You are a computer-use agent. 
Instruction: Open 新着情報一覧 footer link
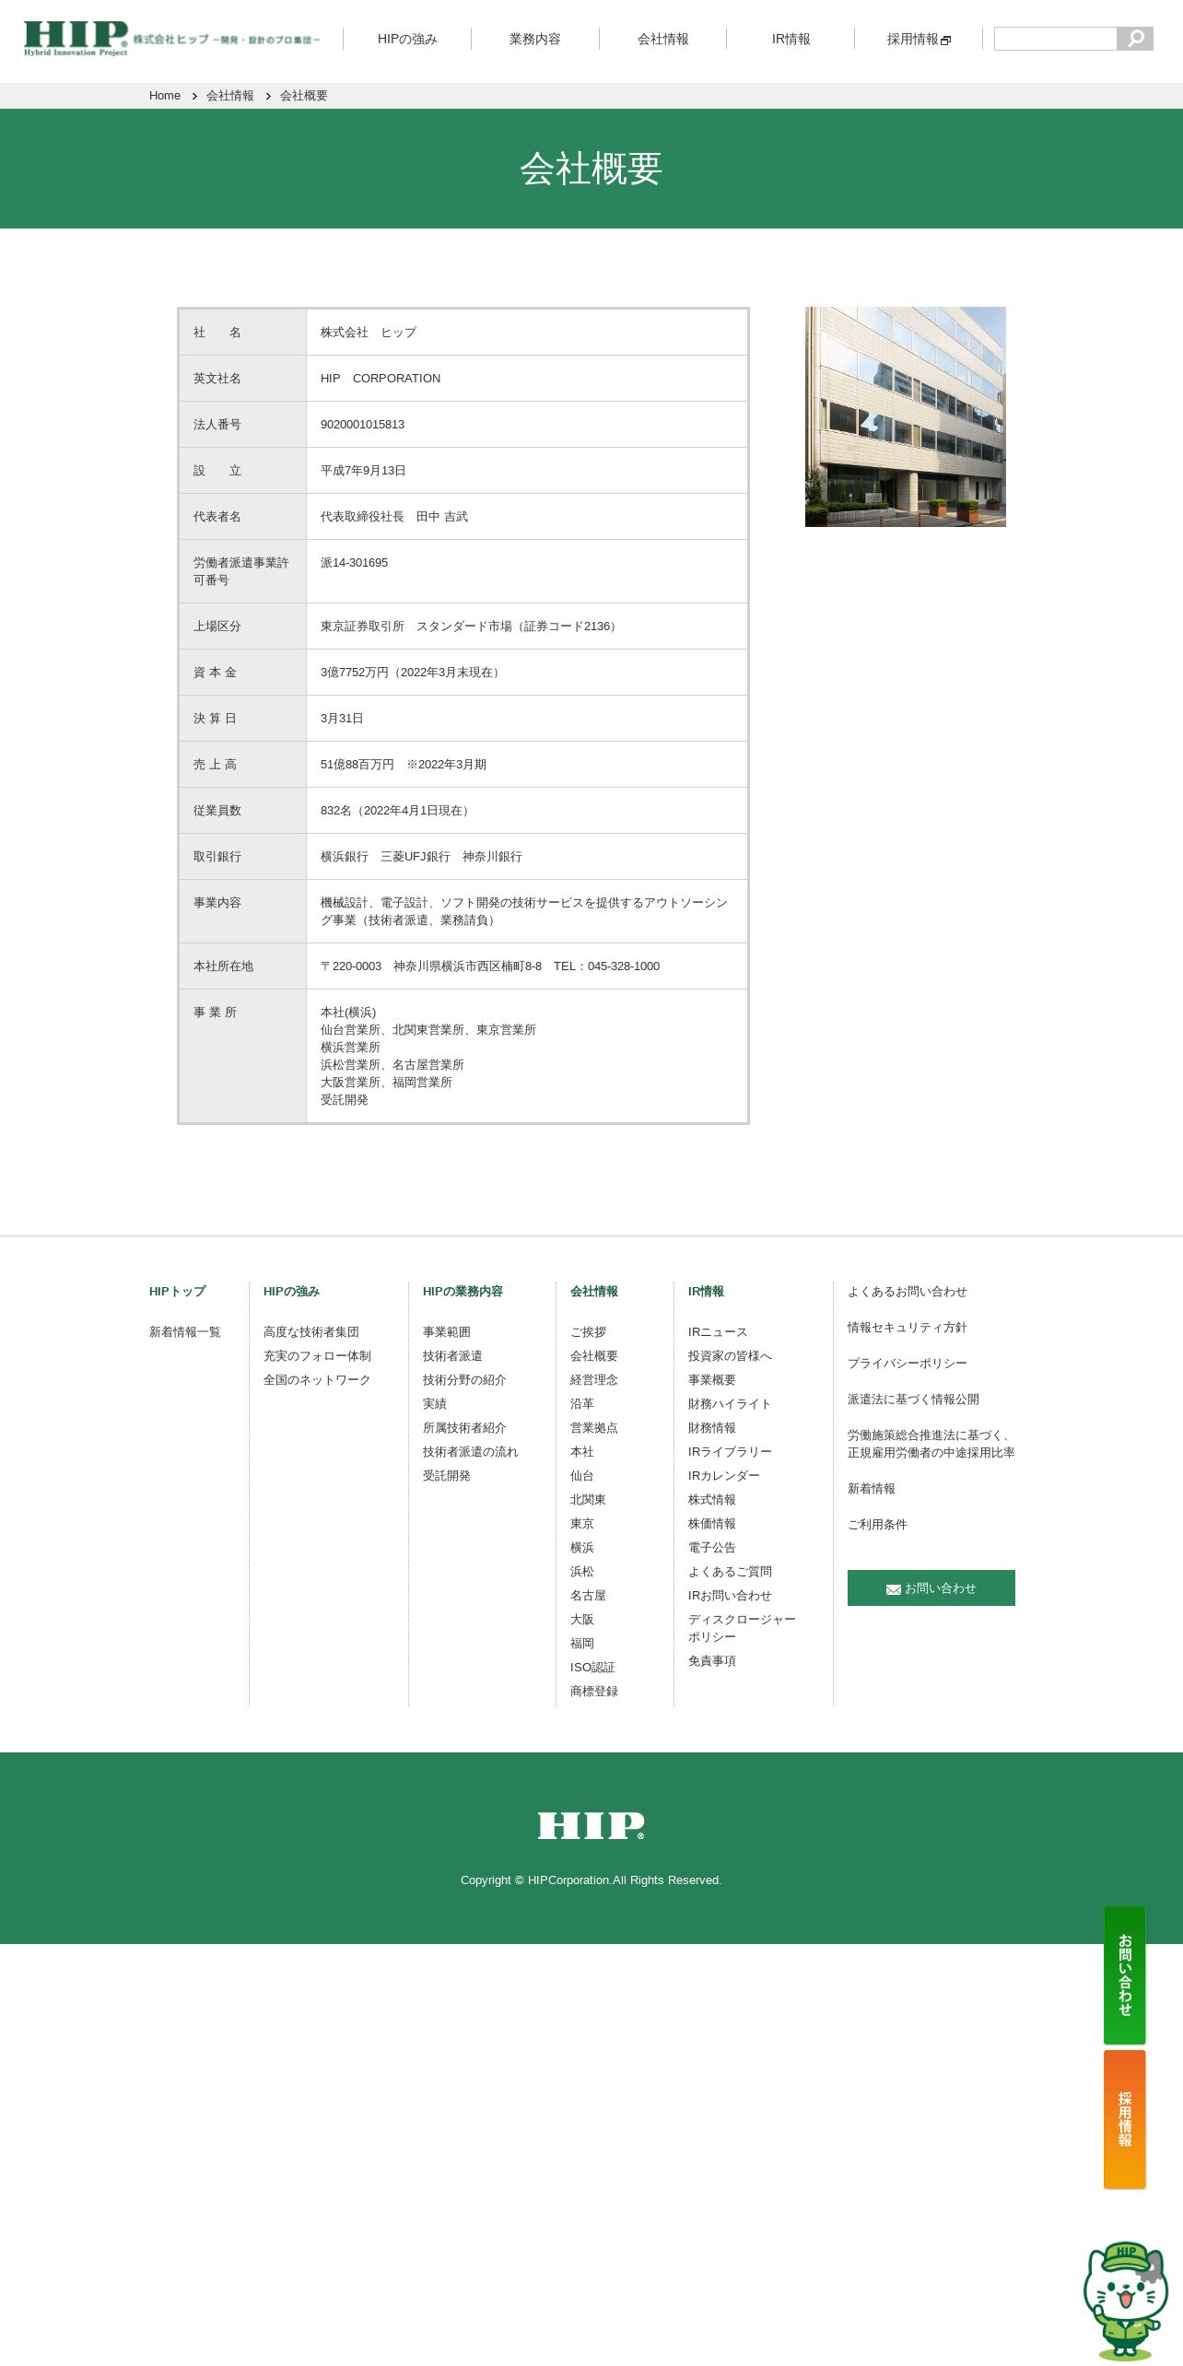pos(185,1332)
